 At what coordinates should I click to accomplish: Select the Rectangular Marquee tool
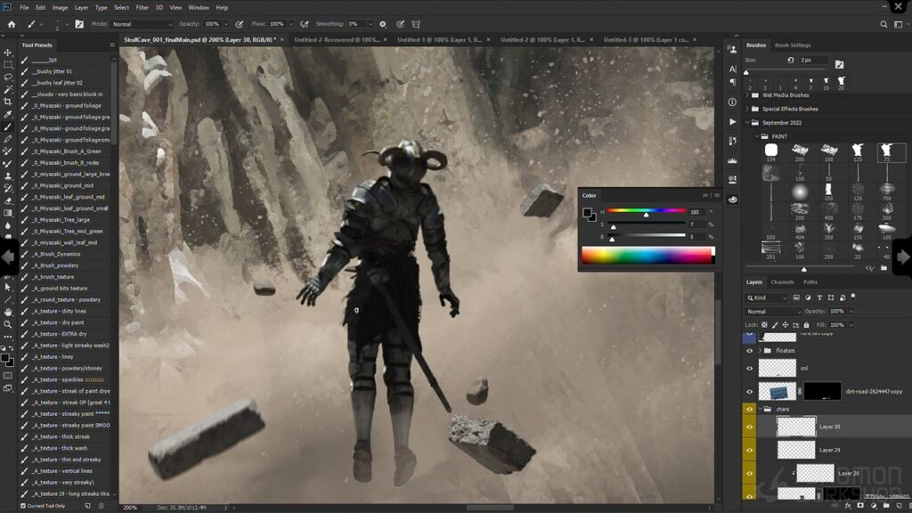tap(7, 64)
